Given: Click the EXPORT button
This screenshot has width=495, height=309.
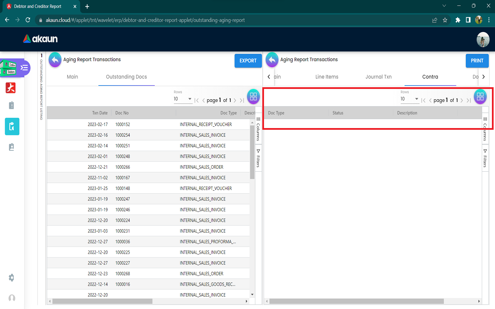Looking at the screenshot, I should pos(248,61).
